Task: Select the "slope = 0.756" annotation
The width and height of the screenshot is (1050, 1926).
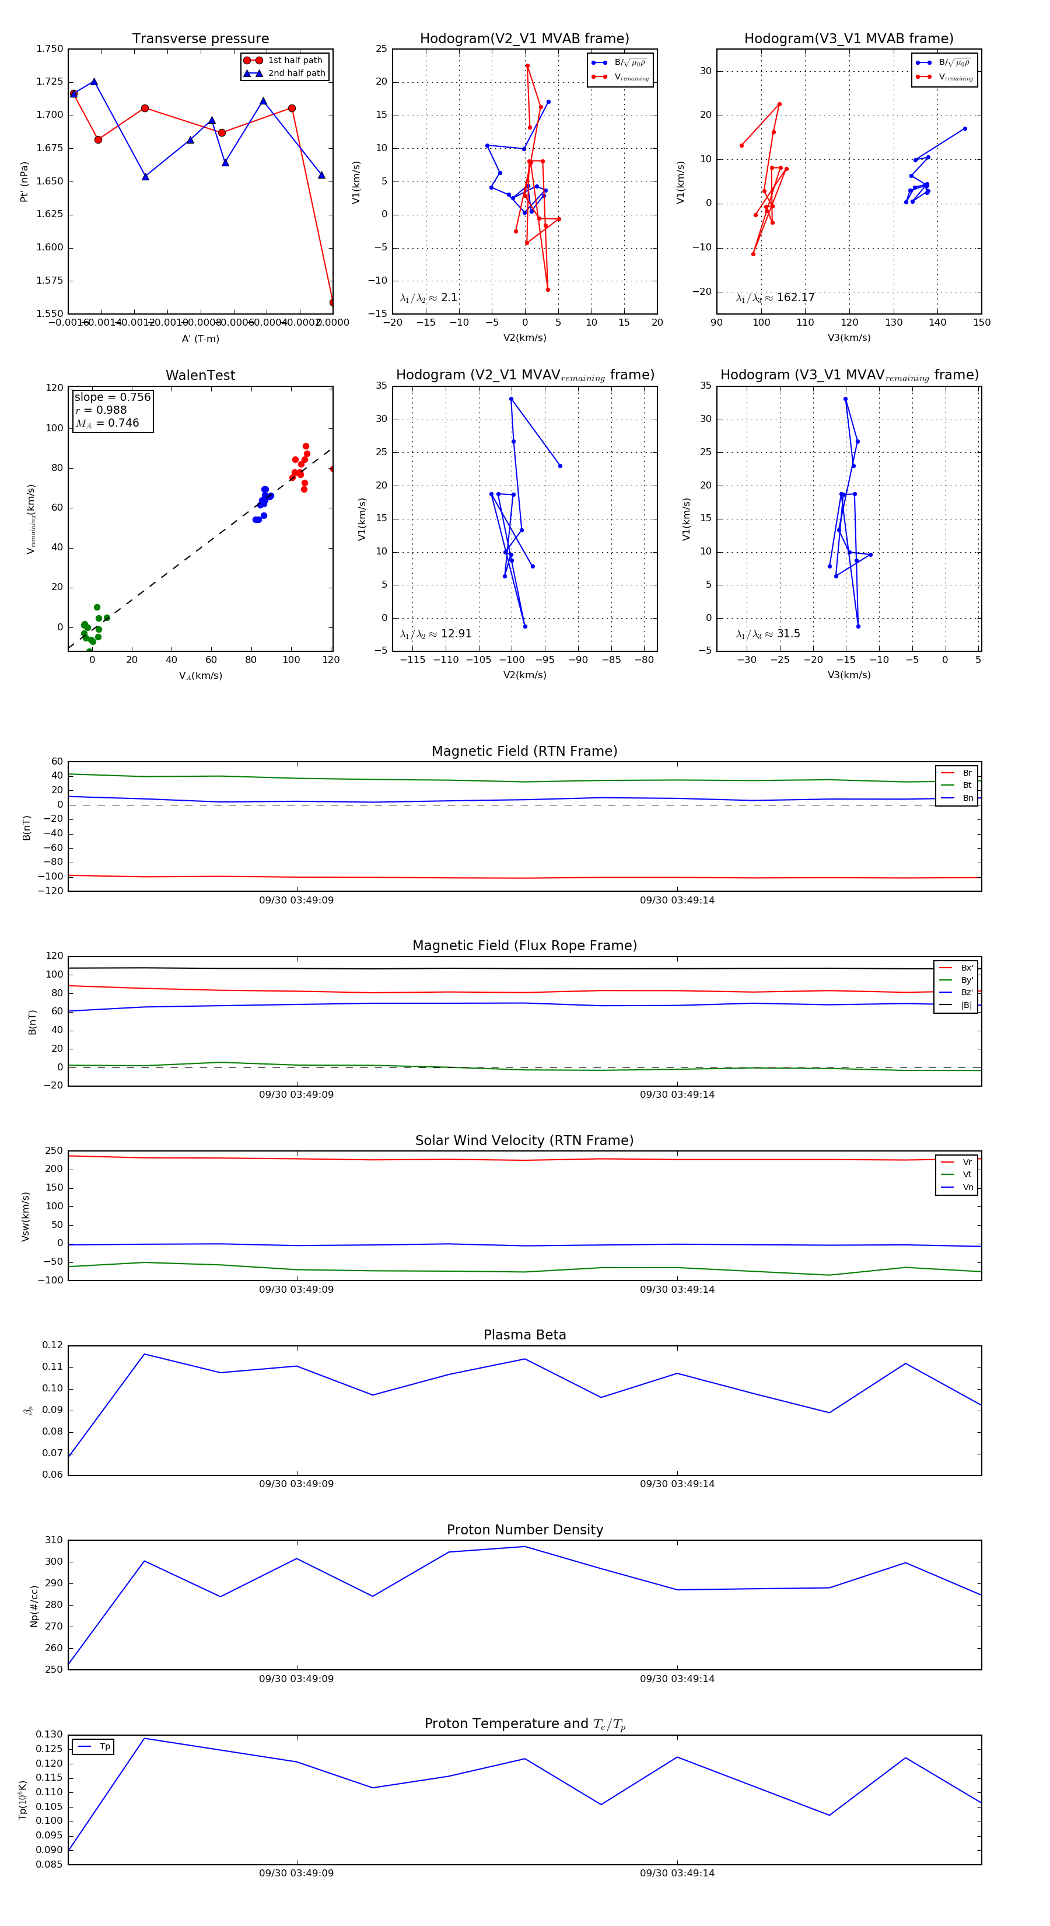Action: [x=112, y=397]
